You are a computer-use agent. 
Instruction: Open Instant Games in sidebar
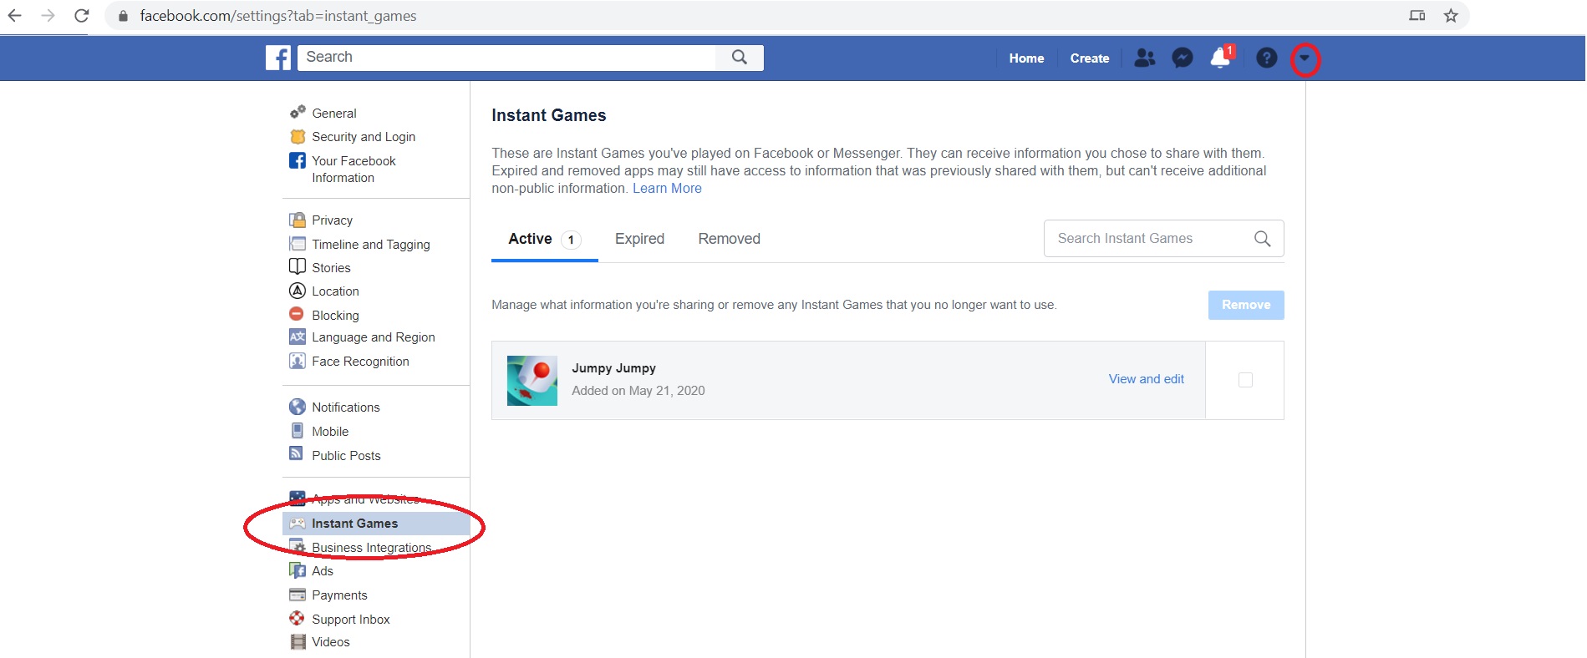[376, 524]
